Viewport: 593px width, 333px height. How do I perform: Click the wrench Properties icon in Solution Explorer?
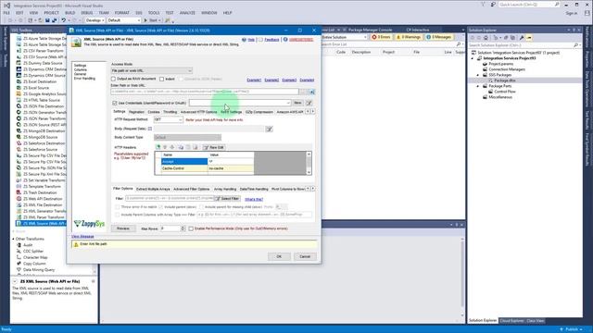(522, 38)
